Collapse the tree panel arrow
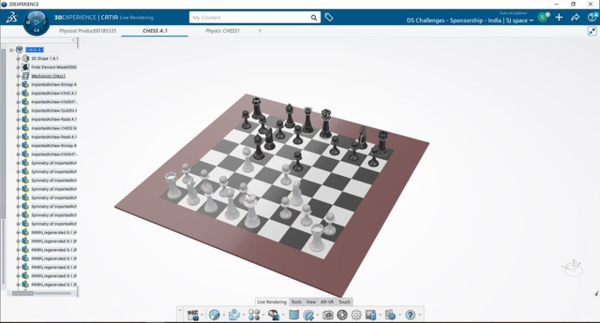 click(x=74, y=40)
